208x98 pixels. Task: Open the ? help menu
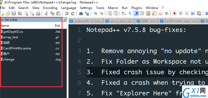coord(163,8)
